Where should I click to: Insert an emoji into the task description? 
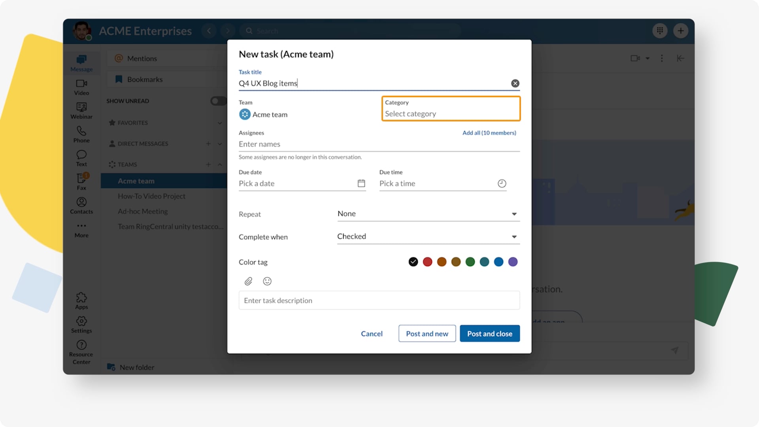click(267, 281)
